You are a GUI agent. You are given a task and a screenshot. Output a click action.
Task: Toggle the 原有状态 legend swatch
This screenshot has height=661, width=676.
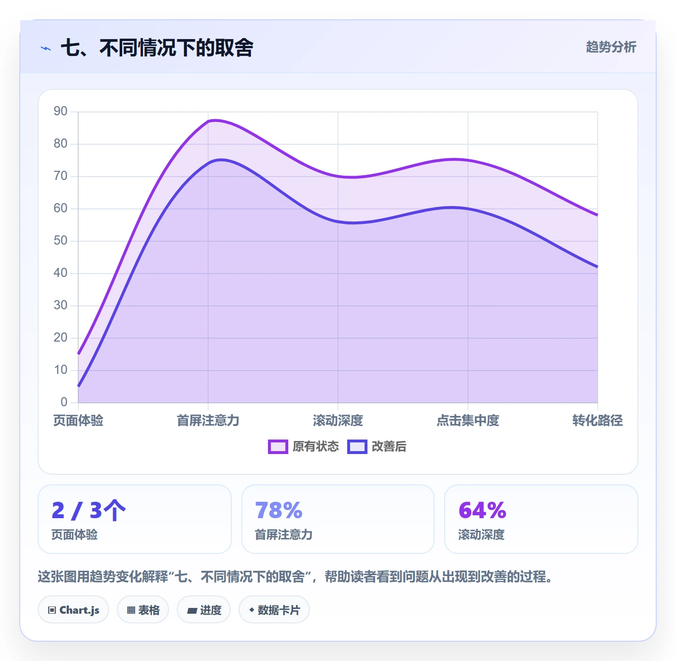[278, 447]
